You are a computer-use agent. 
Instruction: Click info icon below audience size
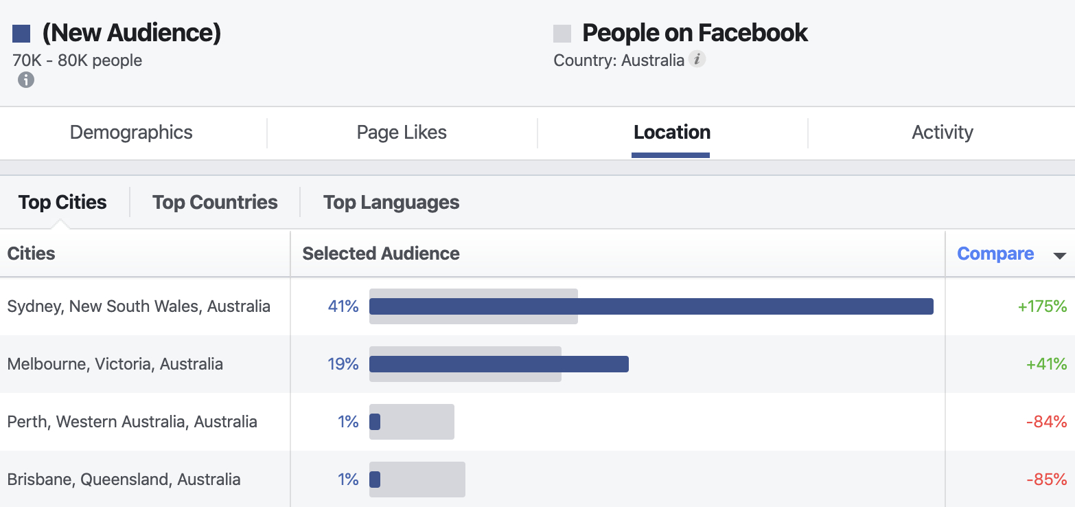pos(26,80)
